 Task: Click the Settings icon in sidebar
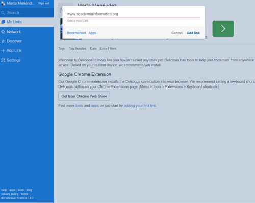[3, 60]
